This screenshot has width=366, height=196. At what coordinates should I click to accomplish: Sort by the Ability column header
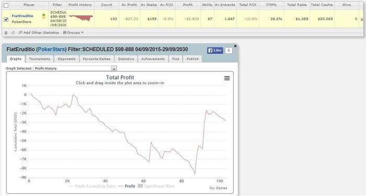[207, 5]
